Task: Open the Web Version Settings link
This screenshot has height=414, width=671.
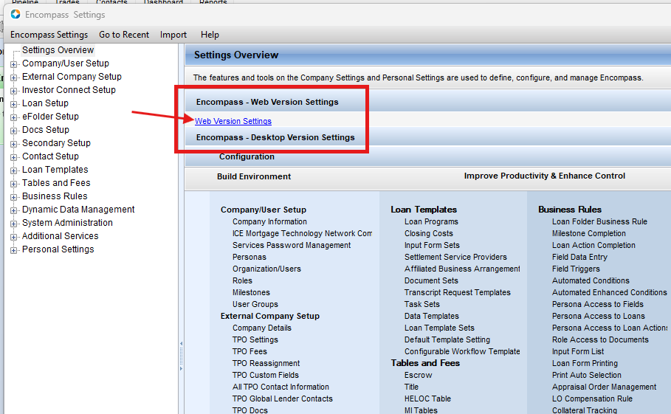Action: [x=233, y=121]
